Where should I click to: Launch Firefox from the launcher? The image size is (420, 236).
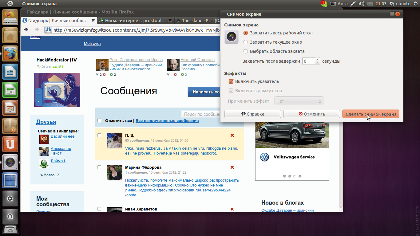pos(10,53)
